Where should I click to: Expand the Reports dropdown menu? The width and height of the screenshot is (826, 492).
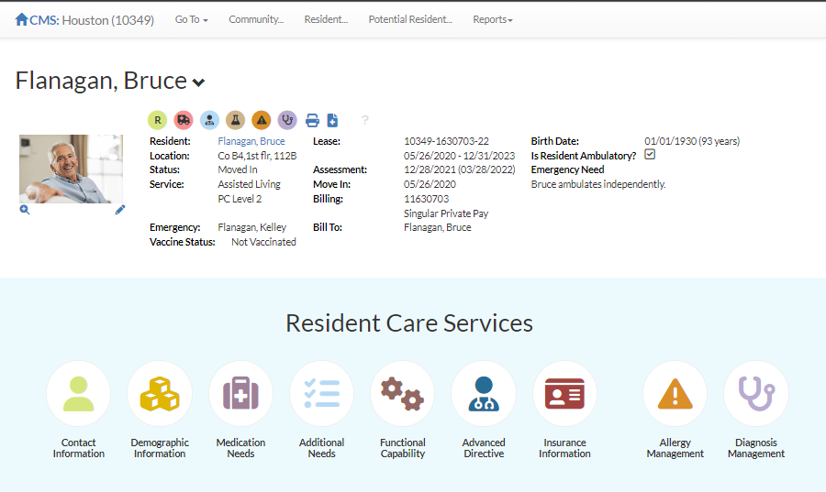(x=493, y=19)
